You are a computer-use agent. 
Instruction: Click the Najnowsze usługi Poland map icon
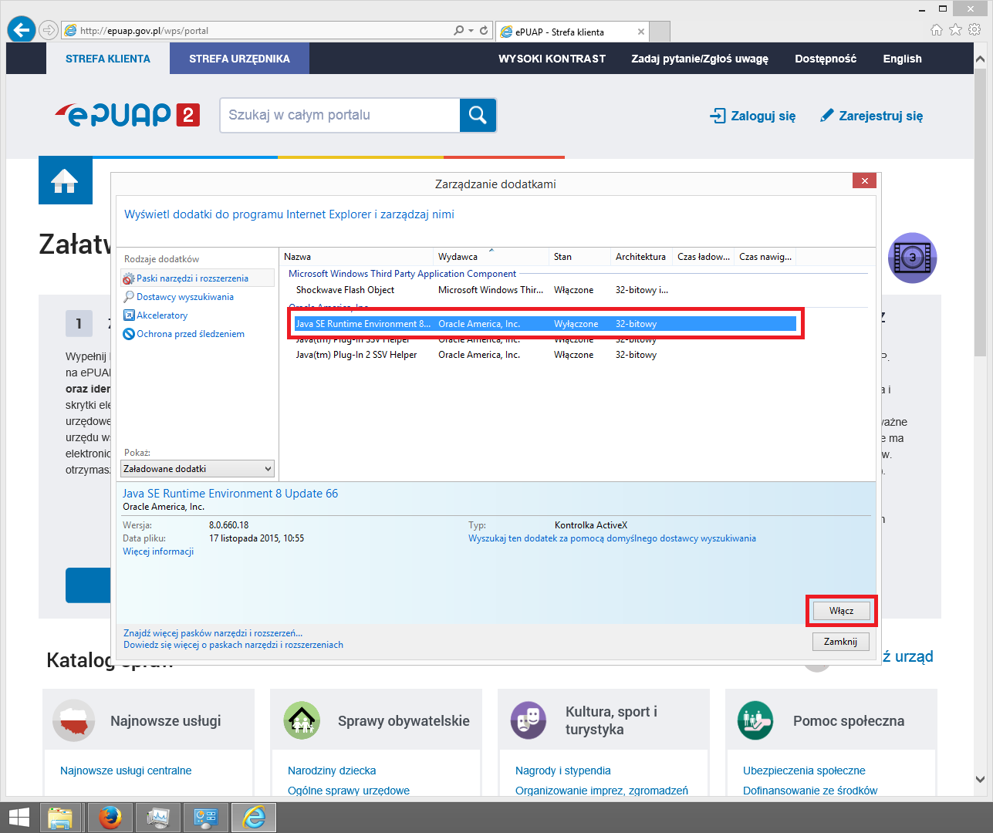(73, 720)
